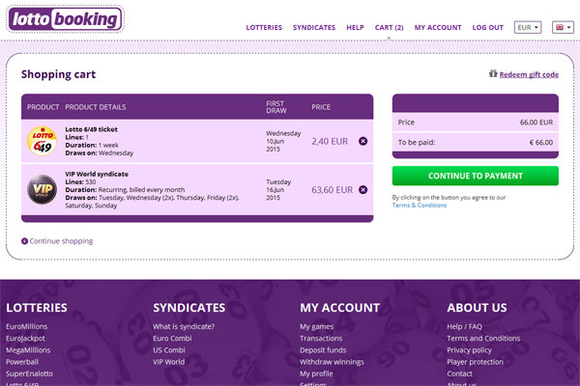The width and height of the screenshot is (580, 386).
Task: Click the VIP World syndicate title
Action: (97, 174)
